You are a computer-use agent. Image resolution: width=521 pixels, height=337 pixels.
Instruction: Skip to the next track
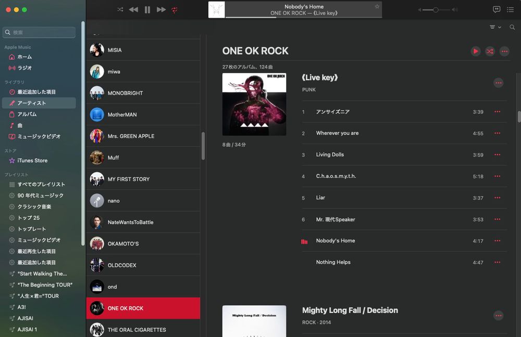(161, 9)
